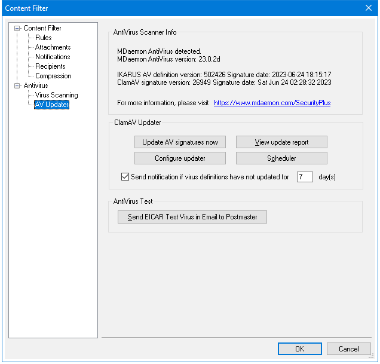This screenshot has height=364, width=380.
Task: Uncheck the send notification checkbox
Action: tap(125, 177)
